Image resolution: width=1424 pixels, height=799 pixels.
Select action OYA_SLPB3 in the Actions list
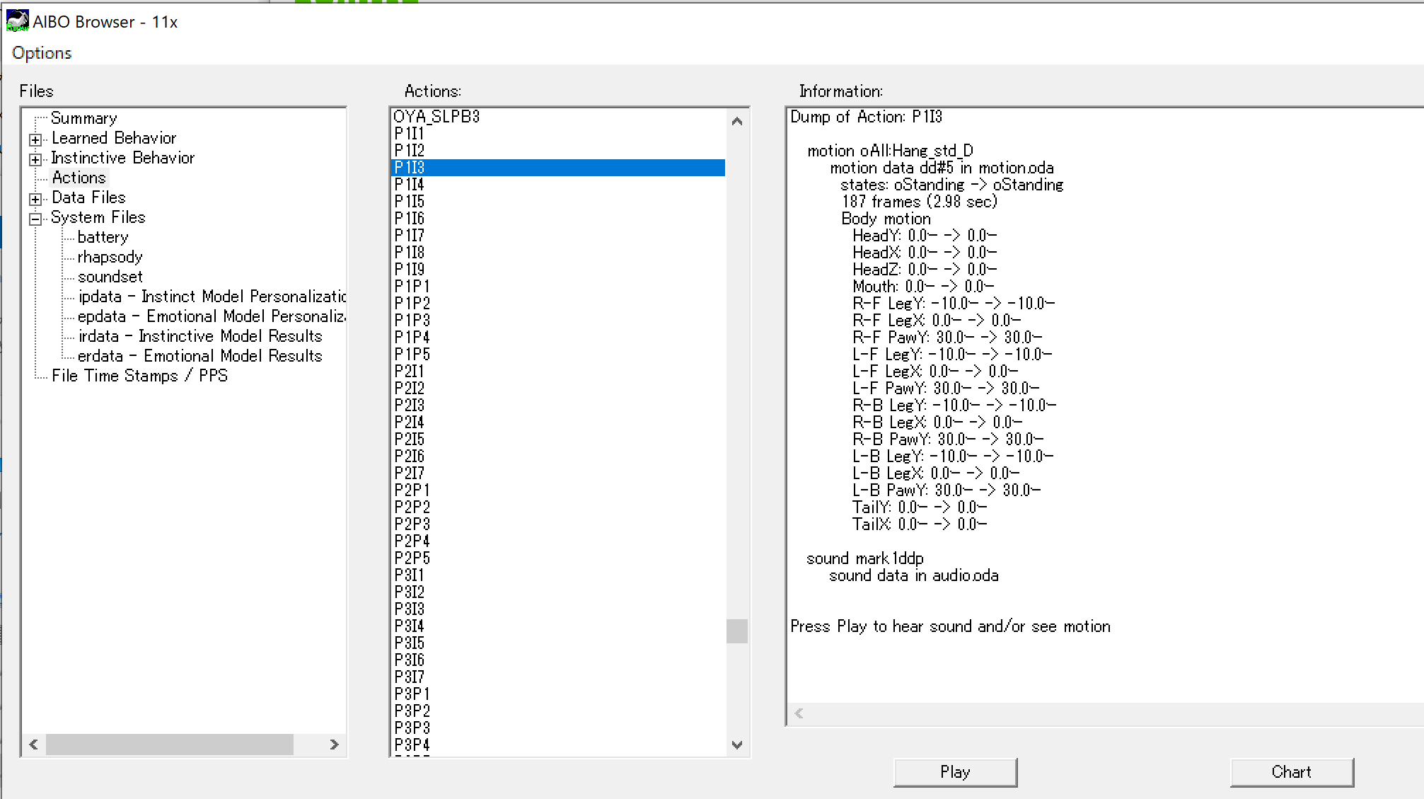coord(436,117)
